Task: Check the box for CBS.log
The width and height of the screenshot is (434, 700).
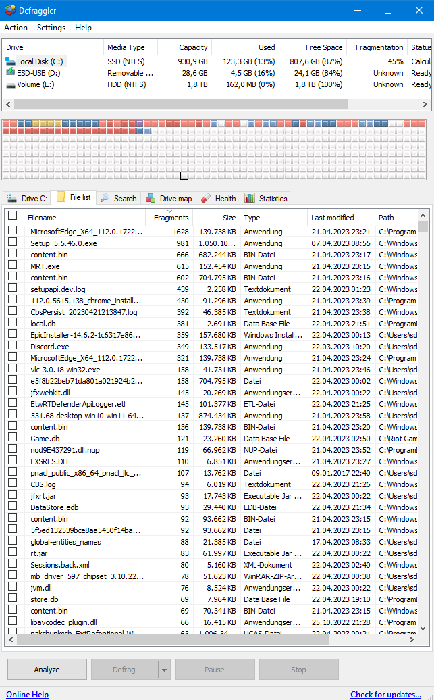Action: [x=13, y=483]
